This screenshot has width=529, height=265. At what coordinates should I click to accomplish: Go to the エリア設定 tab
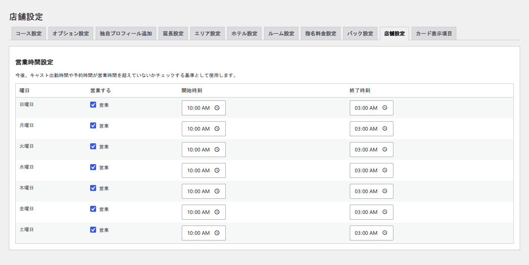point(208,33)
